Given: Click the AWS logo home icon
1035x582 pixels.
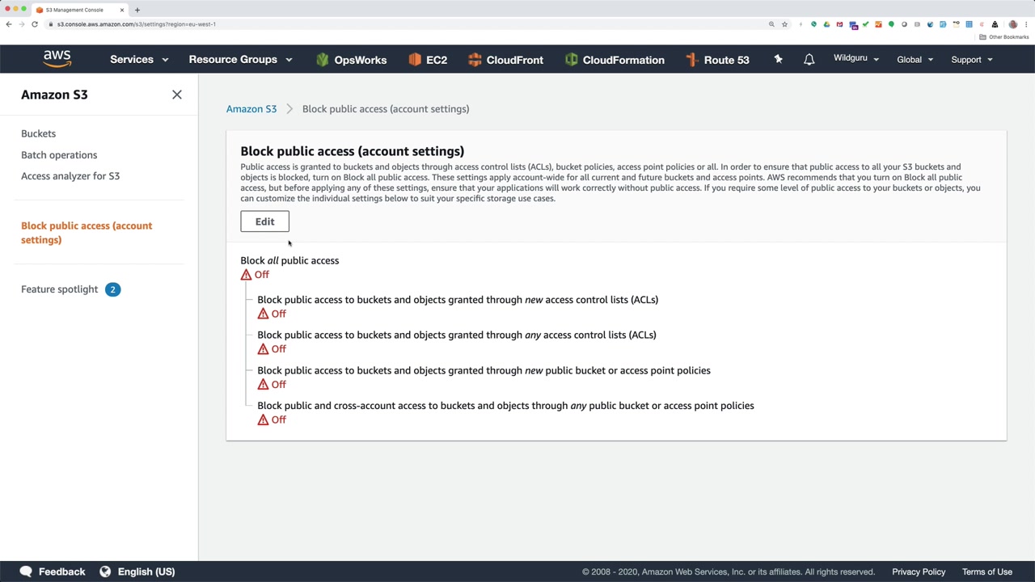Looking at the screenshot, I should tap(57, 59).
